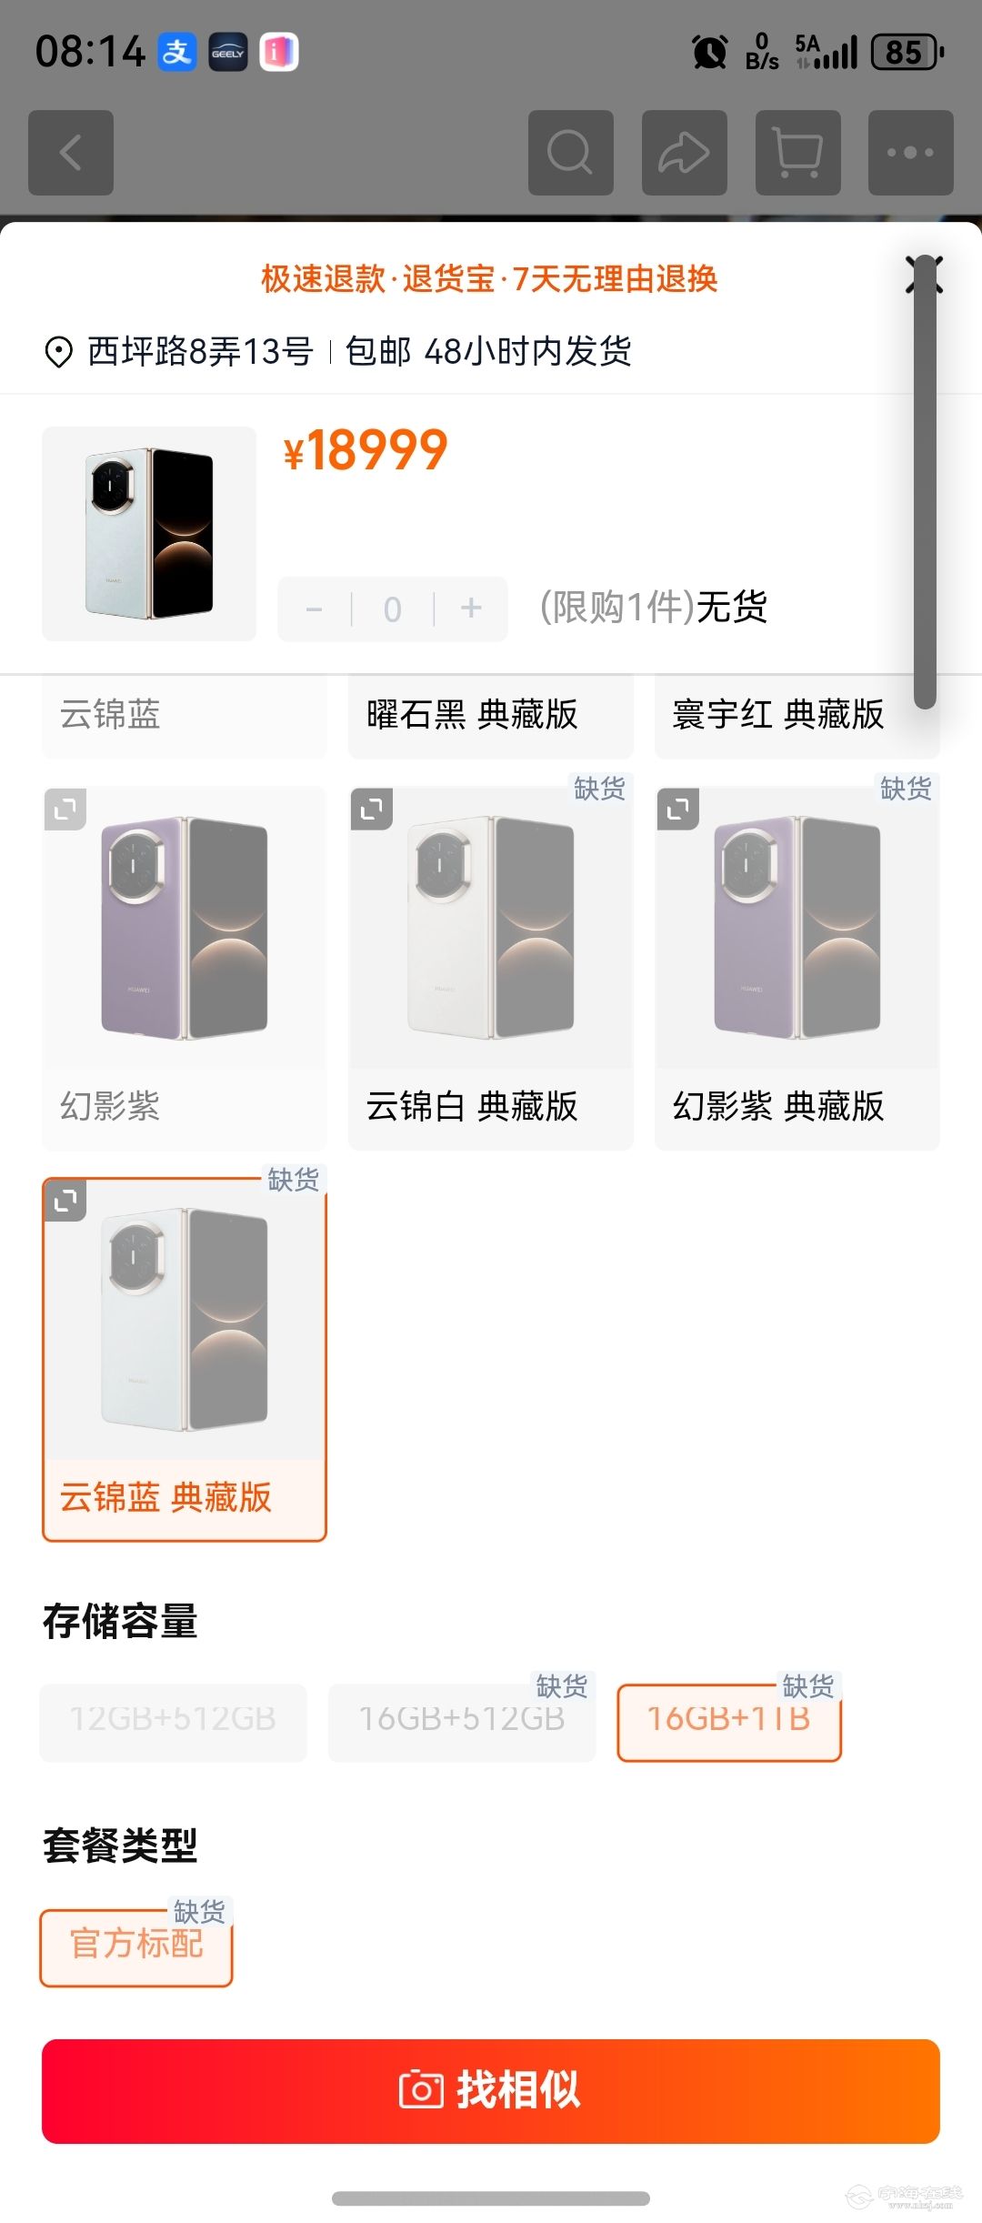The height and width of the screenshot is (2223, 982).
Task: Tap the share arrow icon
Action: click(685, 153)
